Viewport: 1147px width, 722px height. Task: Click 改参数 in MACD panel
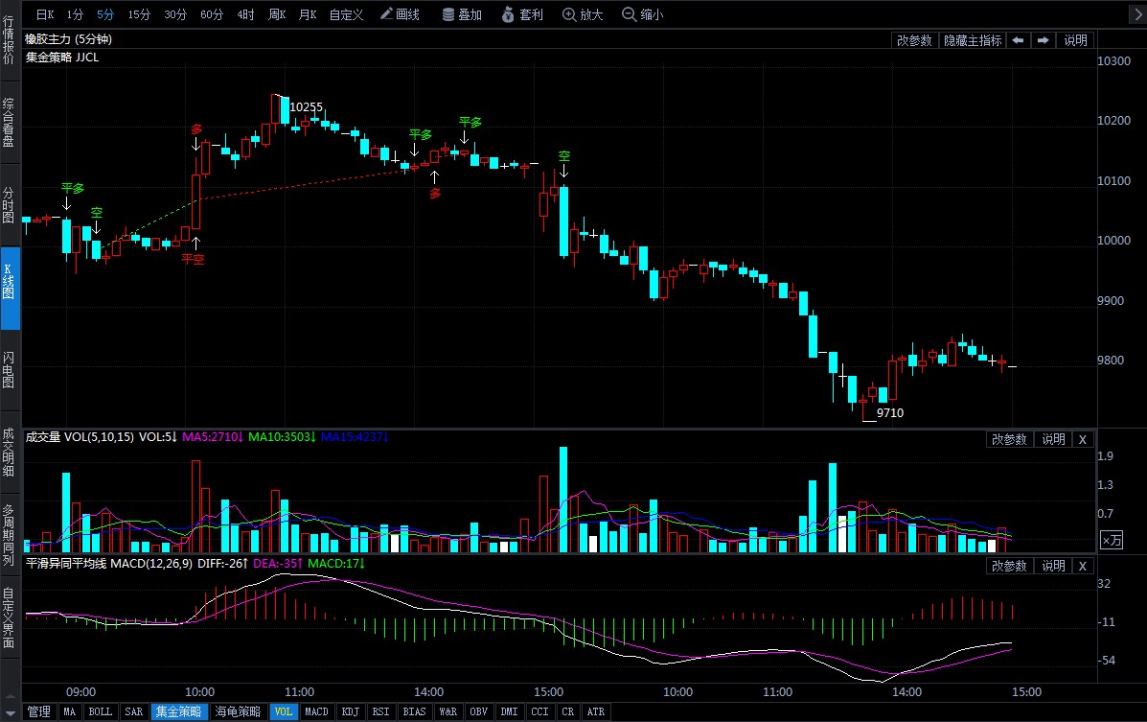[x=1009, y=566]
